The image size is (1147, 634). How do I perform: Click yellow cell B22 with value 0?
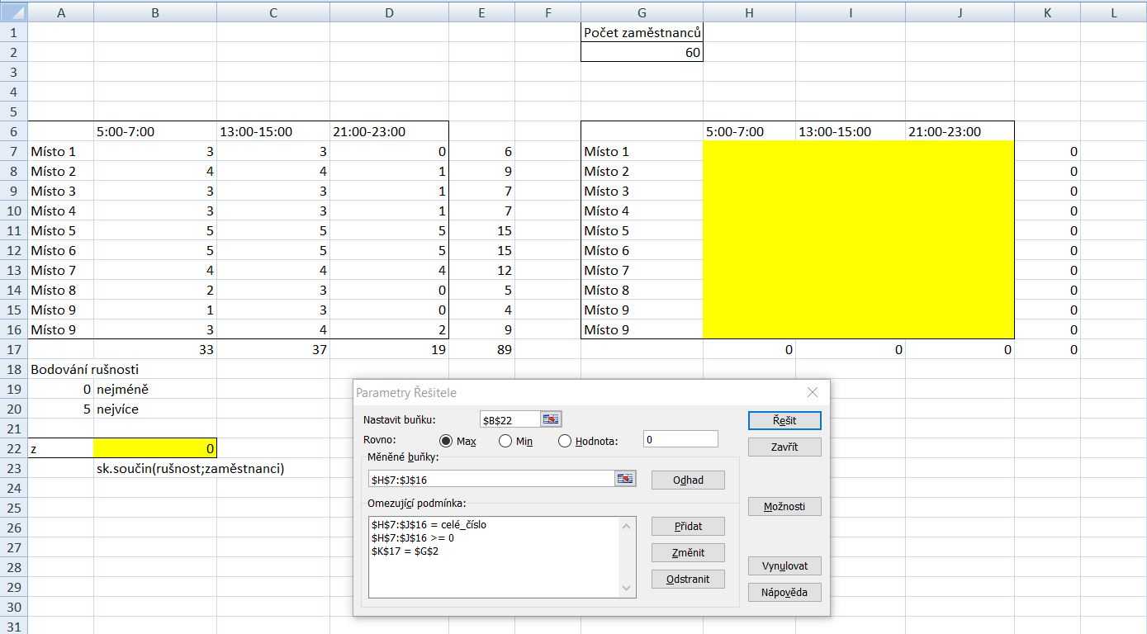pos(155,448)
